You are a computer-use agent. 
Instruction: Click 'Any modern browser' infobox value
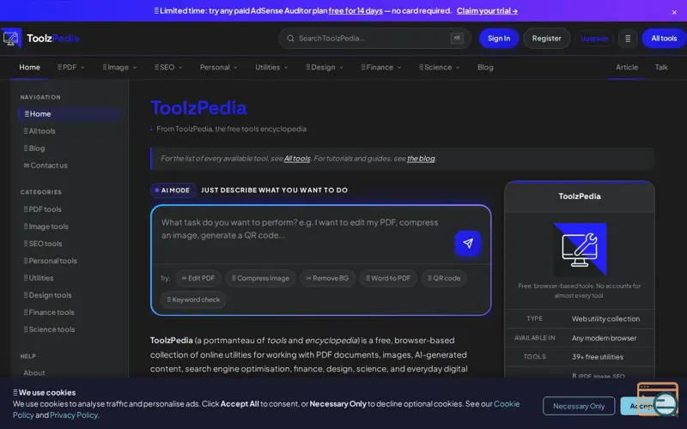tap(604, 338)
